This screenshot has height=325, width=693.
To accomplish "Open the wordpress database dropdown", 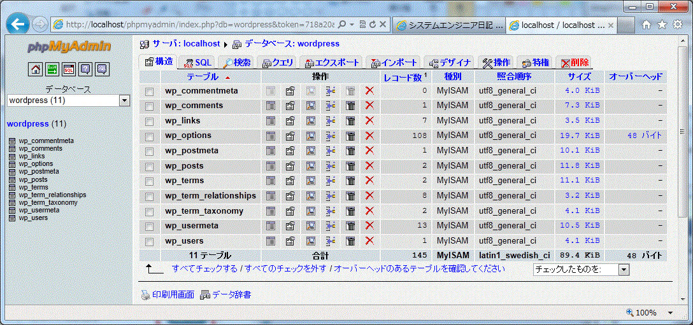I will click(124, 100).
